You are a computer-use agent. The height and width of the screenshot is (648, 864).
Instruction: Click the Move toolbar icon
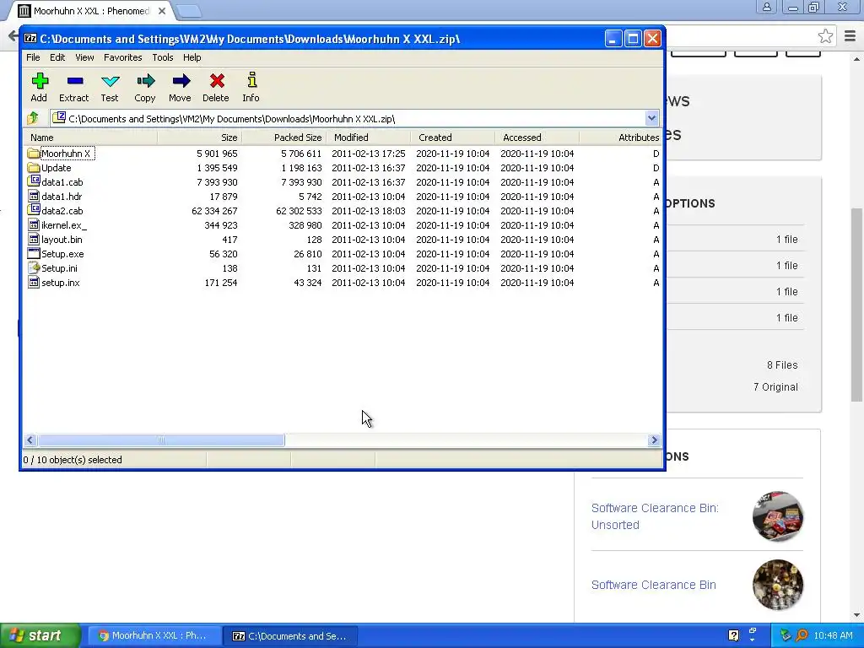coord(181,82)
